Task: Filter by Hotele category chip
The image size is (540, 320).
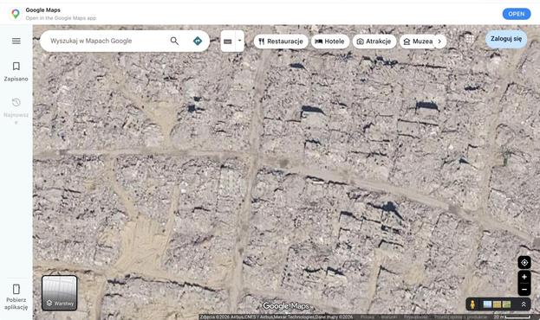Action: tap(330, 42)
